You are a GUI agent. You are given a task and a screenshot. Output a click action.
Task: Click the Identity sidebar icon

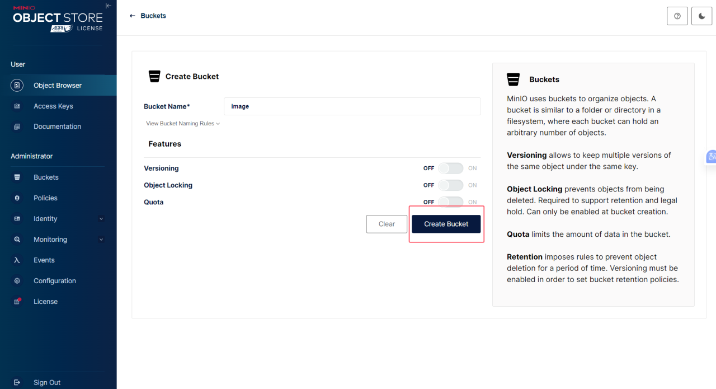17,219
